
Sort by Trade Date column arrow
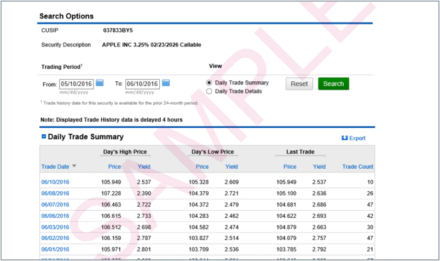tap(74, 167)
